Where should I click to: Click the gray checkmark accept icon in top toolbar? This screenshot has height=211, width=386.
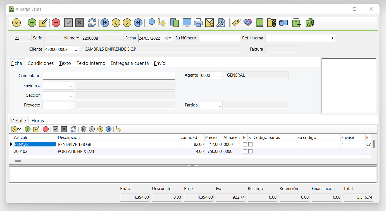pos(68,23)
